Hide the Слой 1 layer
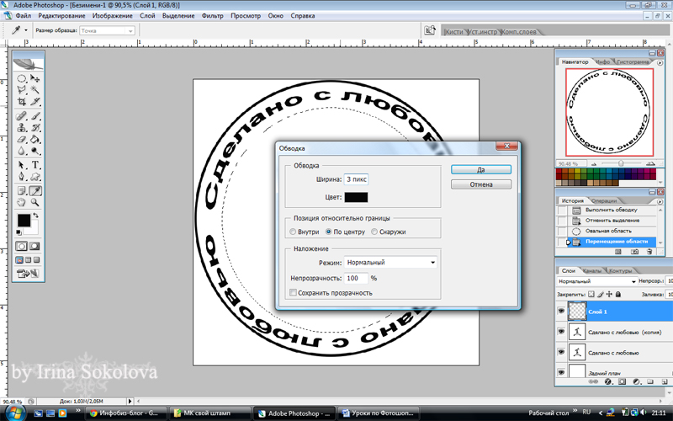 tap(561, 311)
